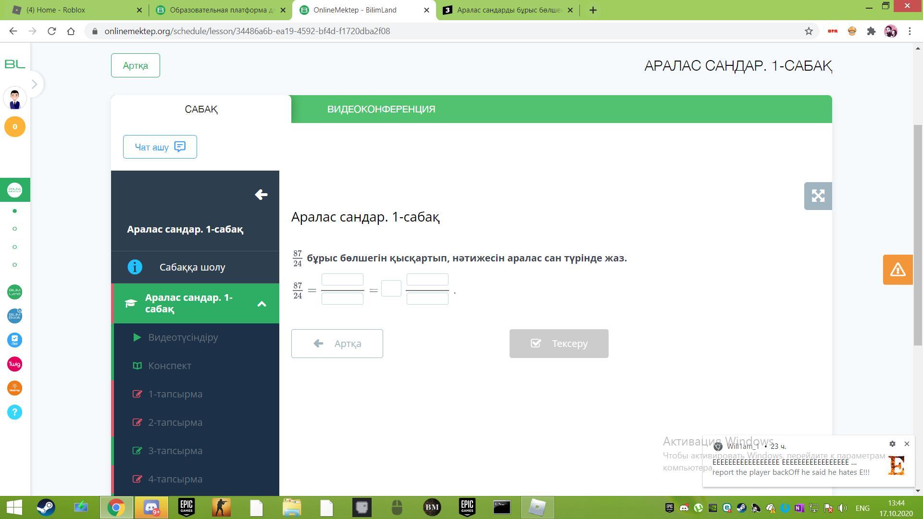Open chat with Чат ашу button
This screenshot has height=519, width=923.
(160, 147)
